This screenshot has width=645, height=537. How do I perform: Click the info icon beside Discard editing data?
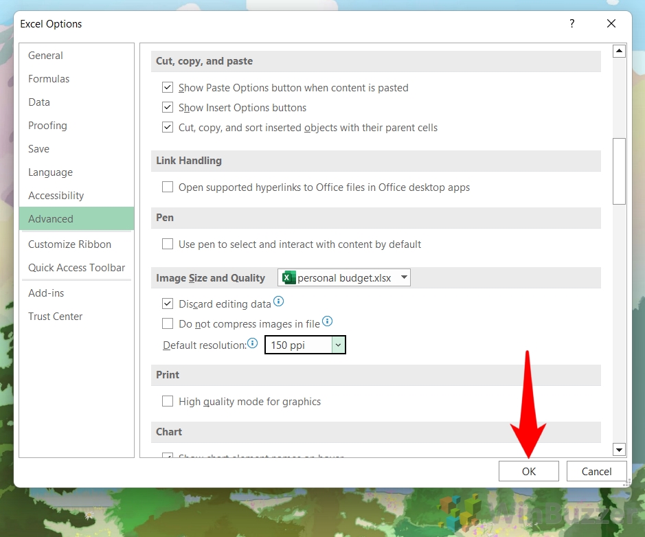point(278,302)
